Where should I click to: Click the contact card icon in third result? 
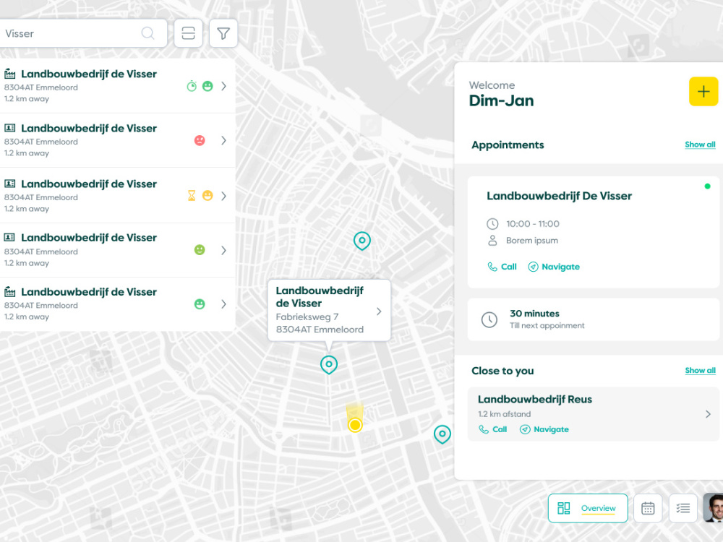click(x=9, y=184)
